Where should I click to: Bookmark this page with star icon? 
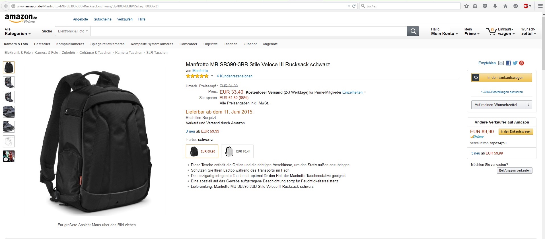pos(466,6)
